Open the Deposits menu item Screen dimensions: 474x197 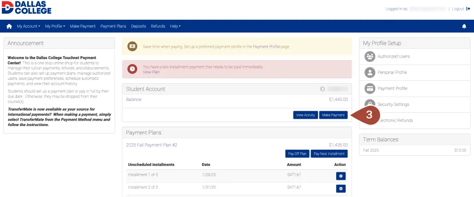pos(138,26)
